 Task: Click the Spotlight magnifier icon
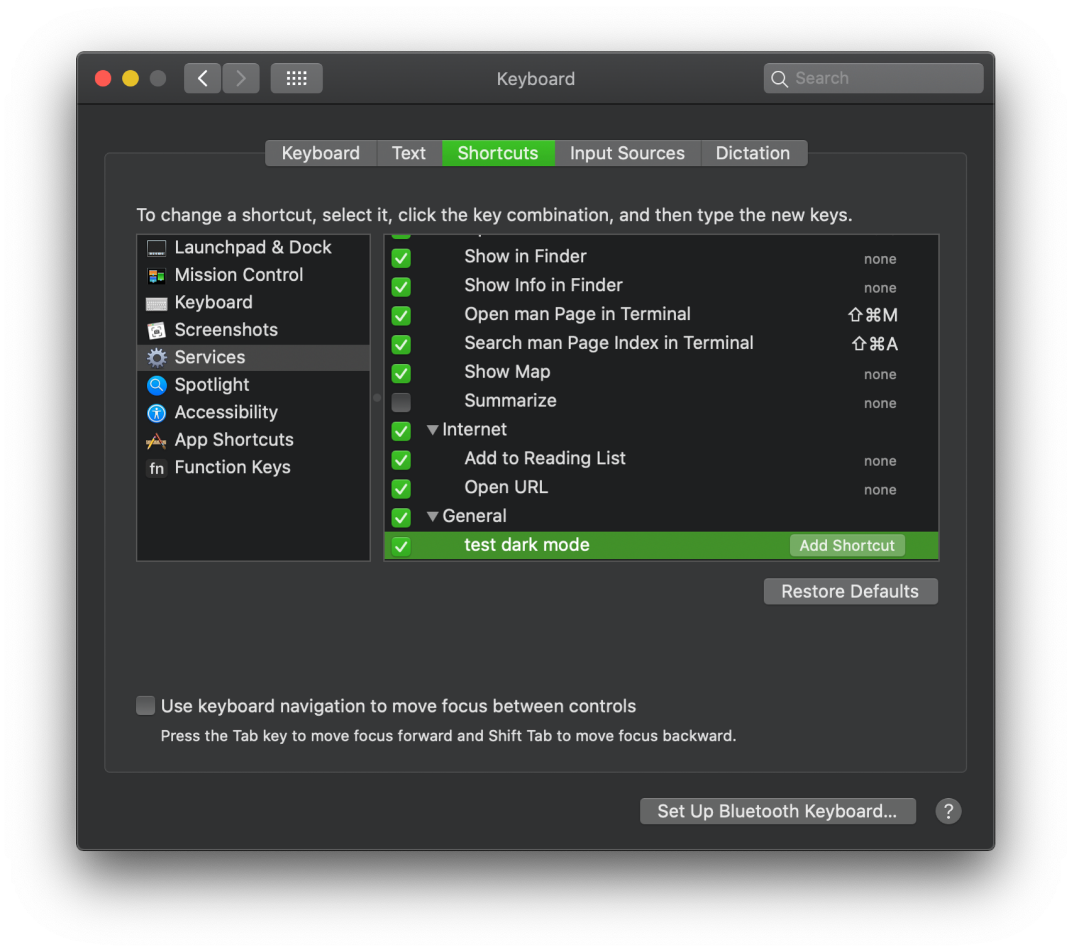(x=156, y=385)
